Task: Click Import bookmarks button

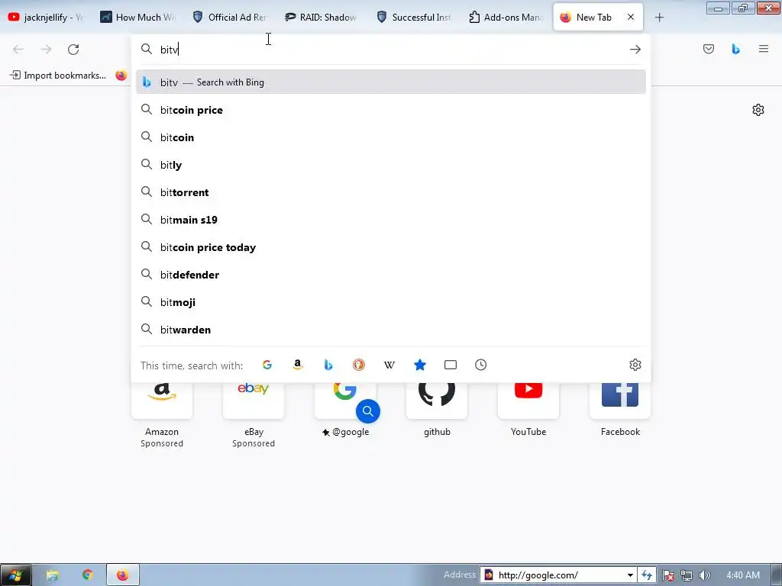Action: point(58,76)
